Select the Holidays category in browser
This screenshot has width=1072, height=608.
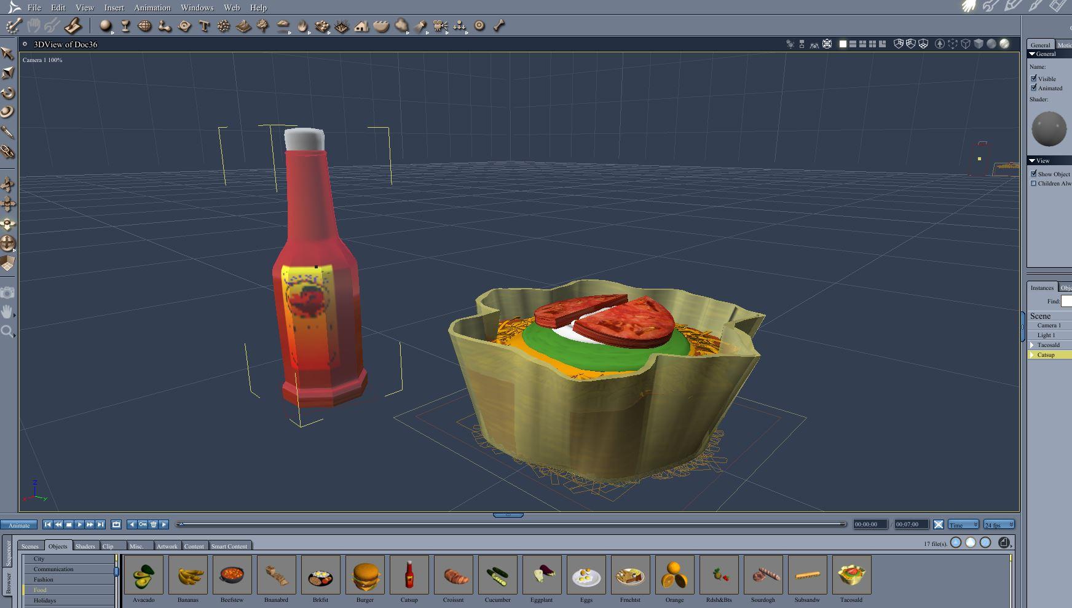(69, 601)
